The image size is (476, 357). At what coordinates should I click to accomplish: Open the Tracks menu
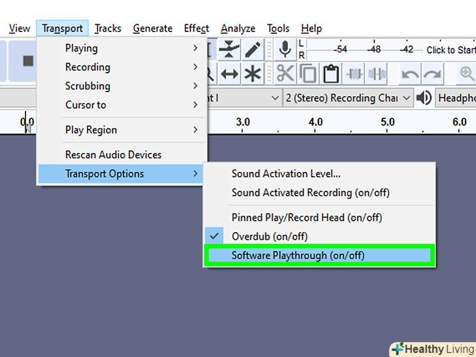pyautogui.click(x=107, y=29)
